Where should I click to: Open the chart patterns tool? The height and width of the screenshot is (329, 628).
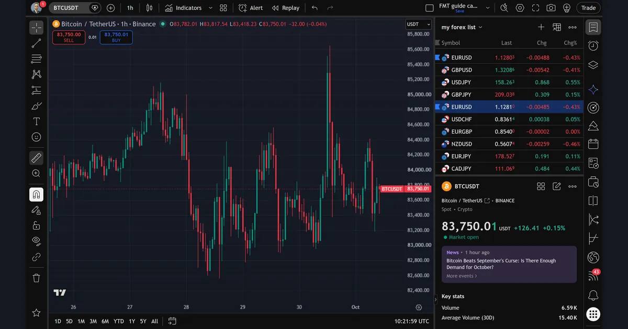(x=36, y=75)
